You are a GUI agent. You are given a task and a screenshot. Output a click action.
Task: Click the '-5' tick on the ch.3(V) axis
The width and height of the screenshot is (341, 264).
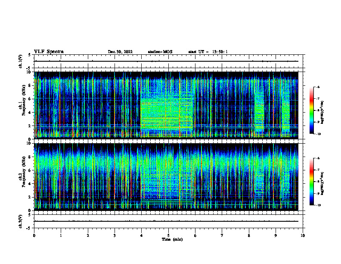(x=29, y=228)
